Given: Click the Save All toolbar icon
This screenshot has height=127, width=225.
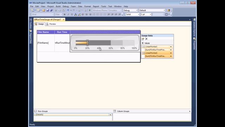Looking at the screenshot, I should tap(51, 10).
